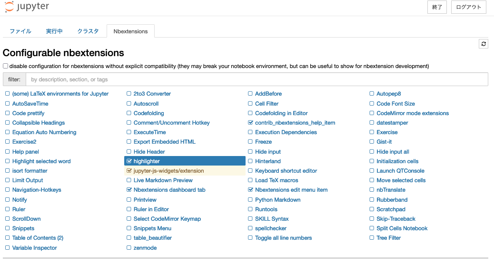
Task: Tick the Variable Inspector checkbox
Action: point(7,248)
